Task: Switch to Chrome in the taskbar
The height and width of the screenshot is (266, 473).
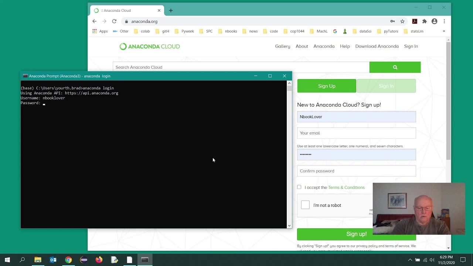Action: (68, 260)
